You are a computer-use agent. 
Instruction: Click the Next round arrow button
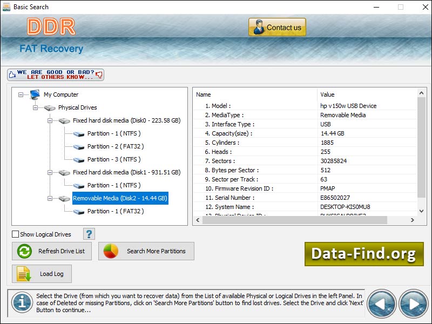click(414, 303)
